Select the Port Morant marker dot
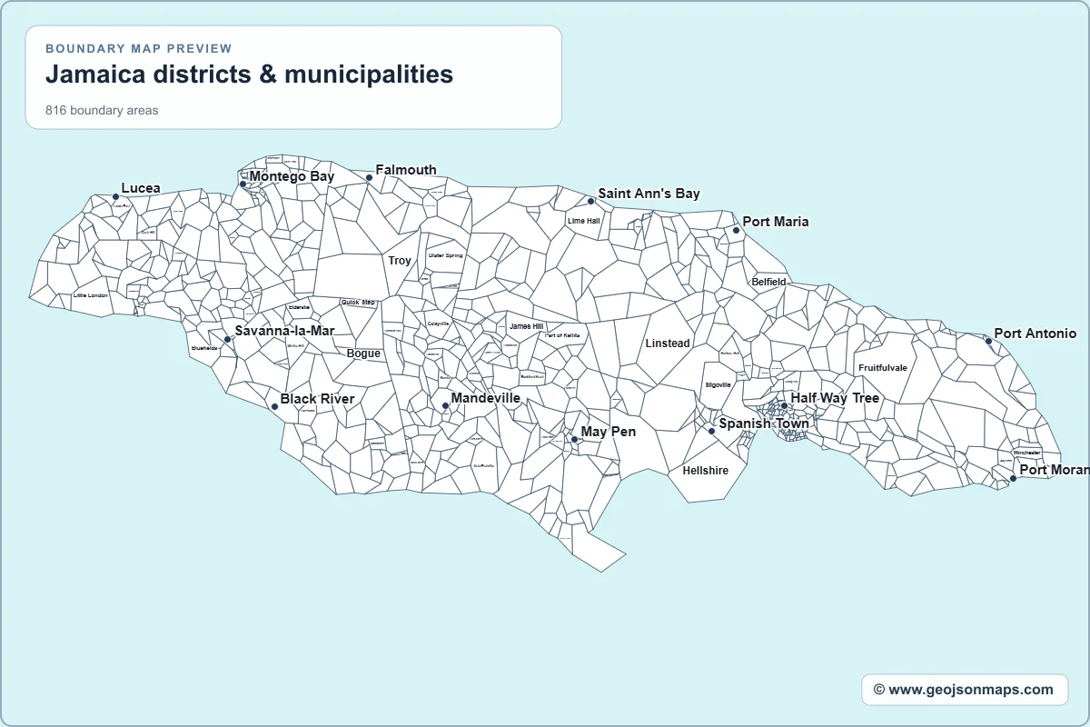The height and width of the screenshot is (727, 1090). (x=1013, y=478)
